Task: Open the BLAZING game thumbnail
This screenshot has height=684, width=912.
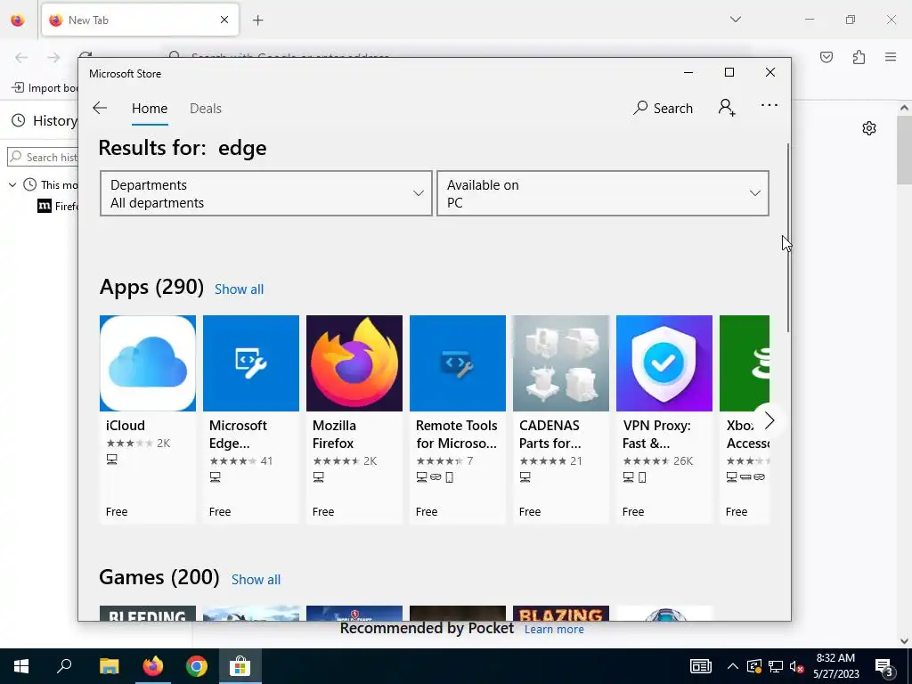Action: point(561,613)
